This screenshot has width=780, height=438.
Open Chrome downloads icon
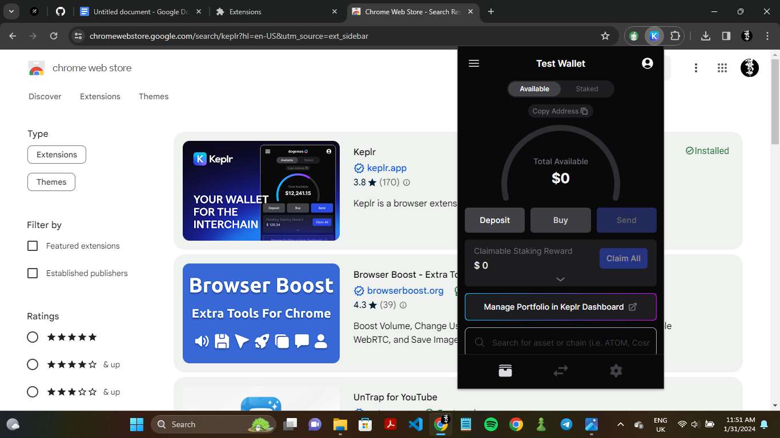706,36
